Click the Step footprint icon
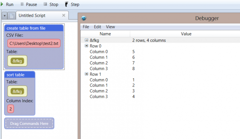 [x=66, y=4]
